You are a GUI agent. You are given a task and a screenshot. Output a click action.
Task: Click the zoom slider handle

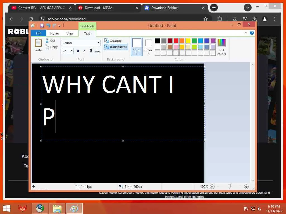[x=229, y=186]
